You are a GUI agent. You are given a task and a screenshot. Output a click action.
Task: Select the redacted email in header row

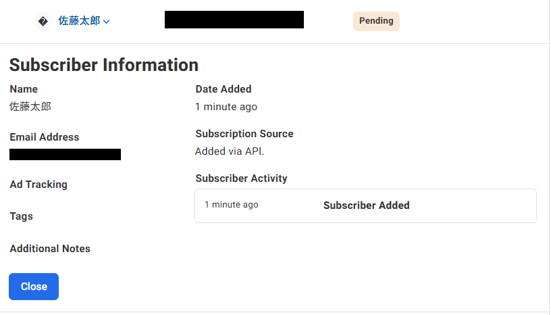(234, 20)
